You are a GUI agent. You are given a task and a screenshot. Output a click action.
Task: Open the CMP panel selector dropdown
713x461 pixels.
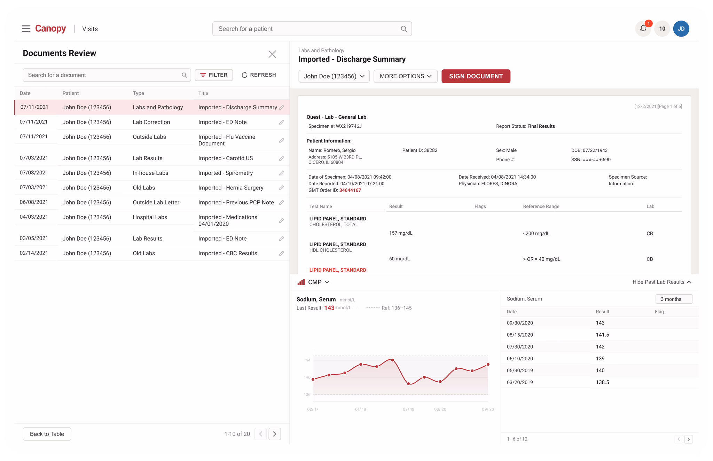tap(319, 282)
